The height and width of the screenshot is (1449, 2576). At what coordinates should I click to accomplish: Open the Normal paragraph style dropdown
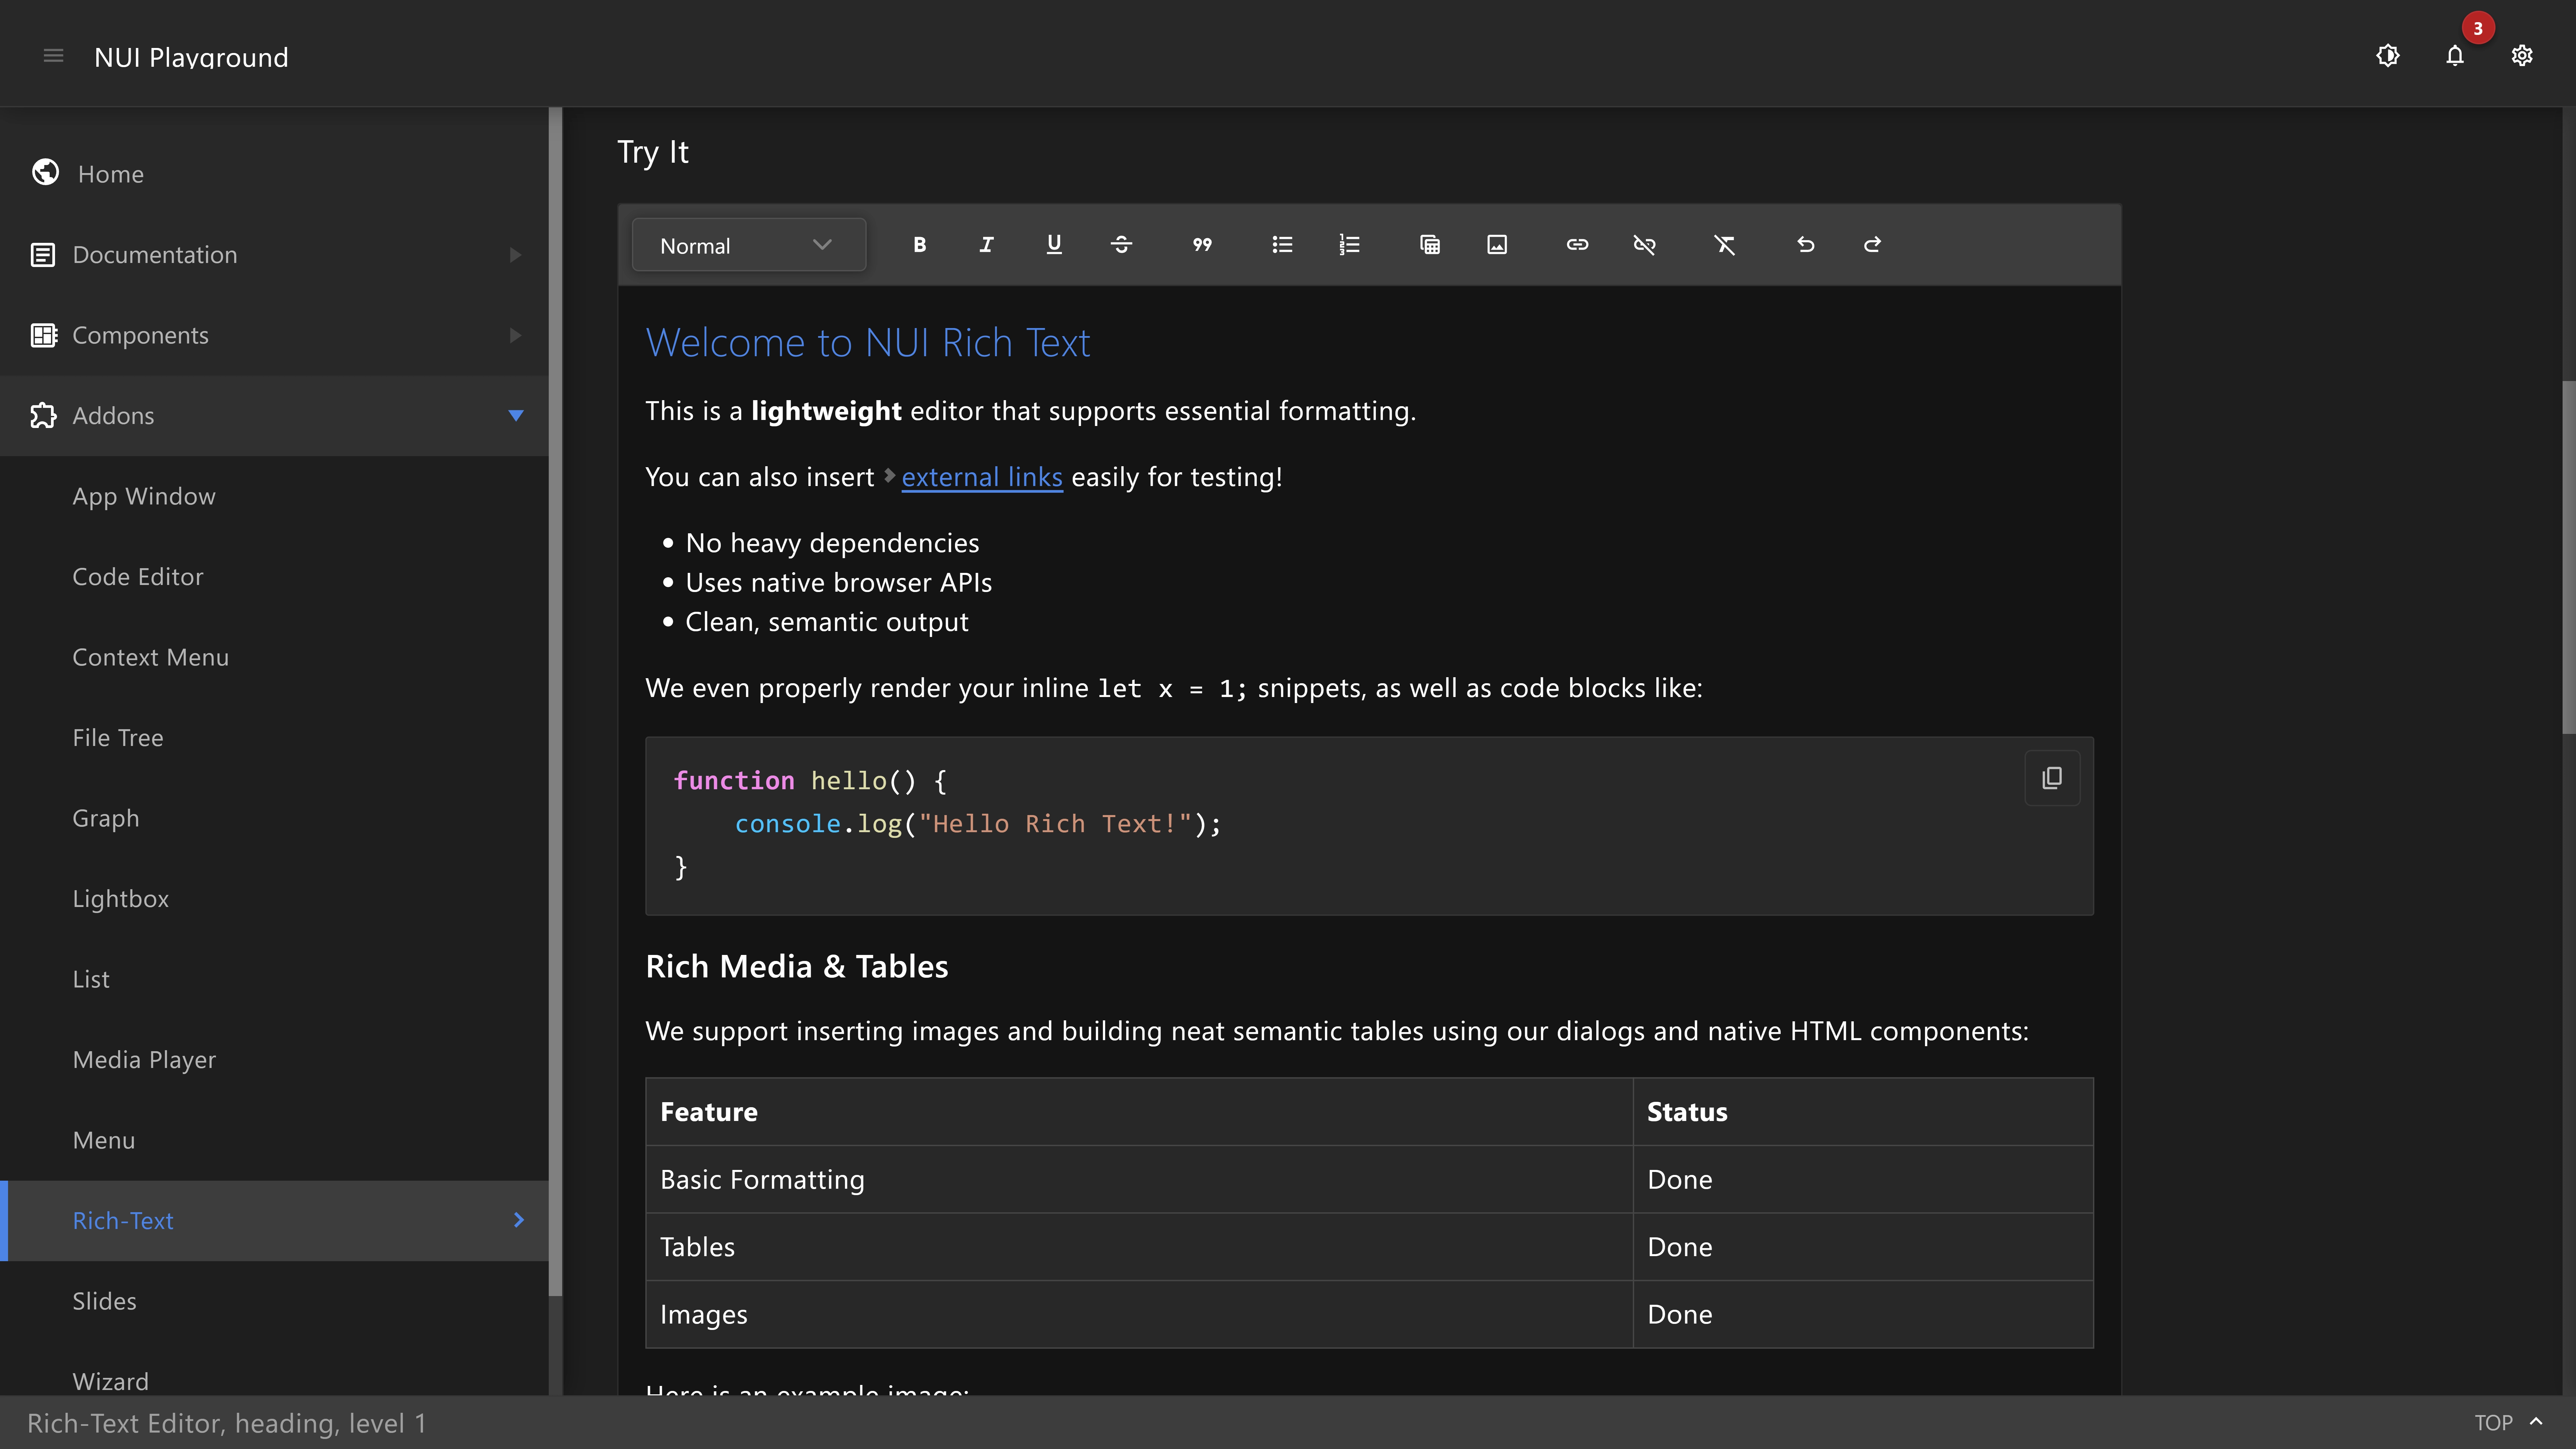tap(749, 245)
